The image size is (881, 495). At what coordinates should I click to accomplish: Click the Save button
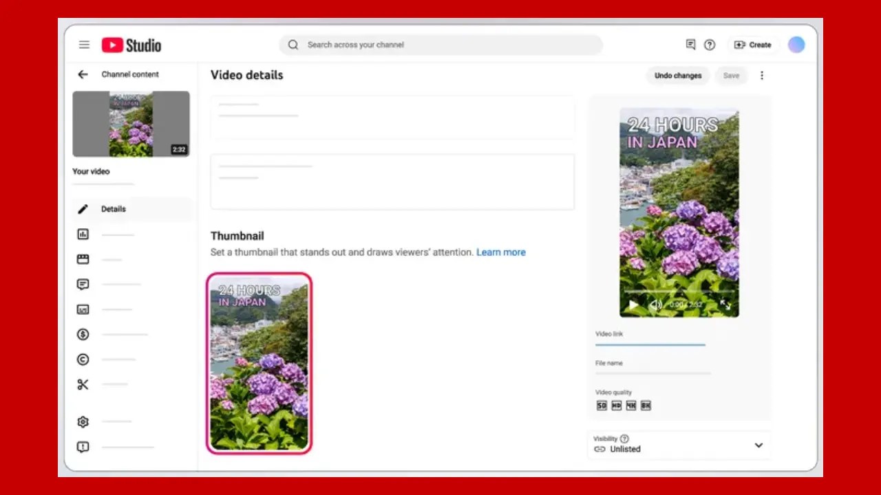pyautogui.click(x=731, y=76)
